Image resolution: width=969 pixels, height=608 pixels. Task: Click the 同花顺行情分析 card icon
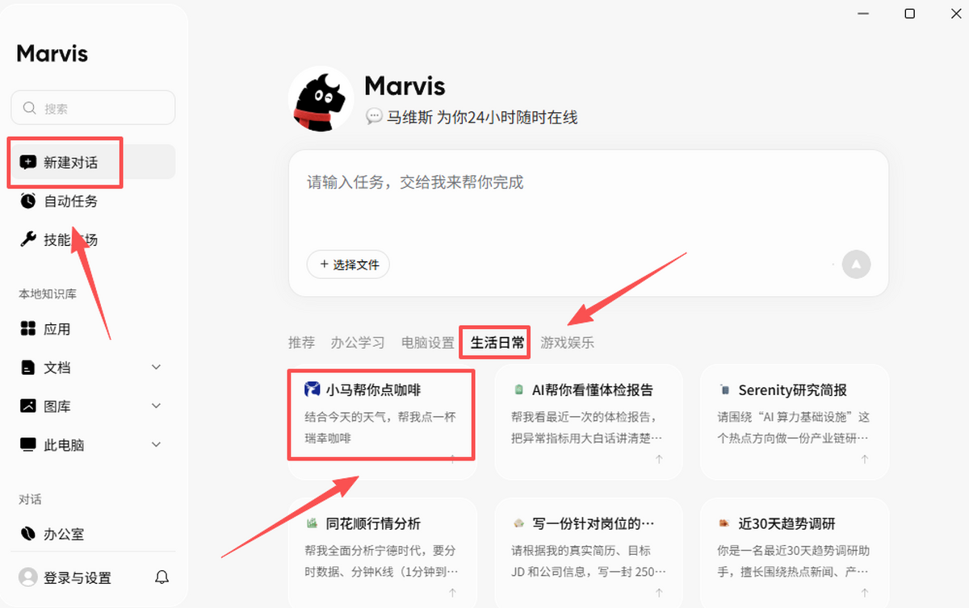(312, 523)
